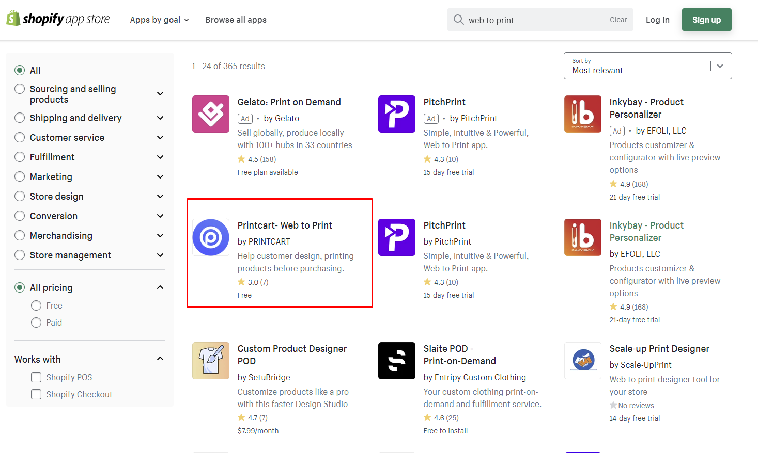The height and width of the screenshot is (453, 758).
Task: Click the 1 - 24 of 365 results text
Action: (x=228, y=66)
